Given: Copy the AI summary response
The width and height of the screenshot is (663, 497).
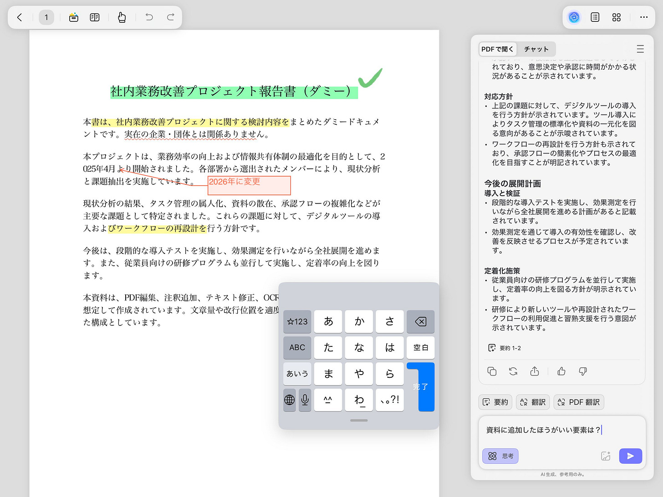Looking at the screenshot, I should click(492, 371).
